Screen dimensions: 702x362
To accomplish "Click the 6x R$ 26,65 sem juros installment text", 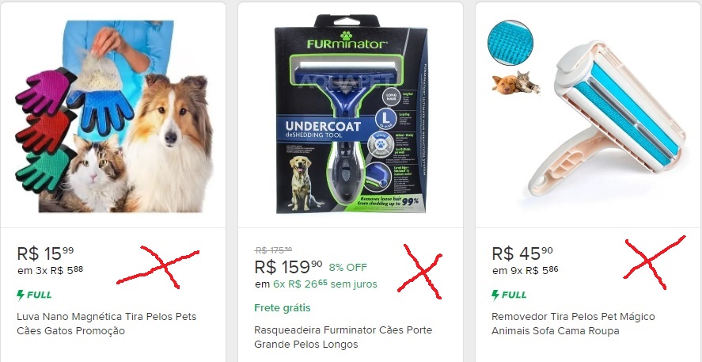I will (325, 284).
